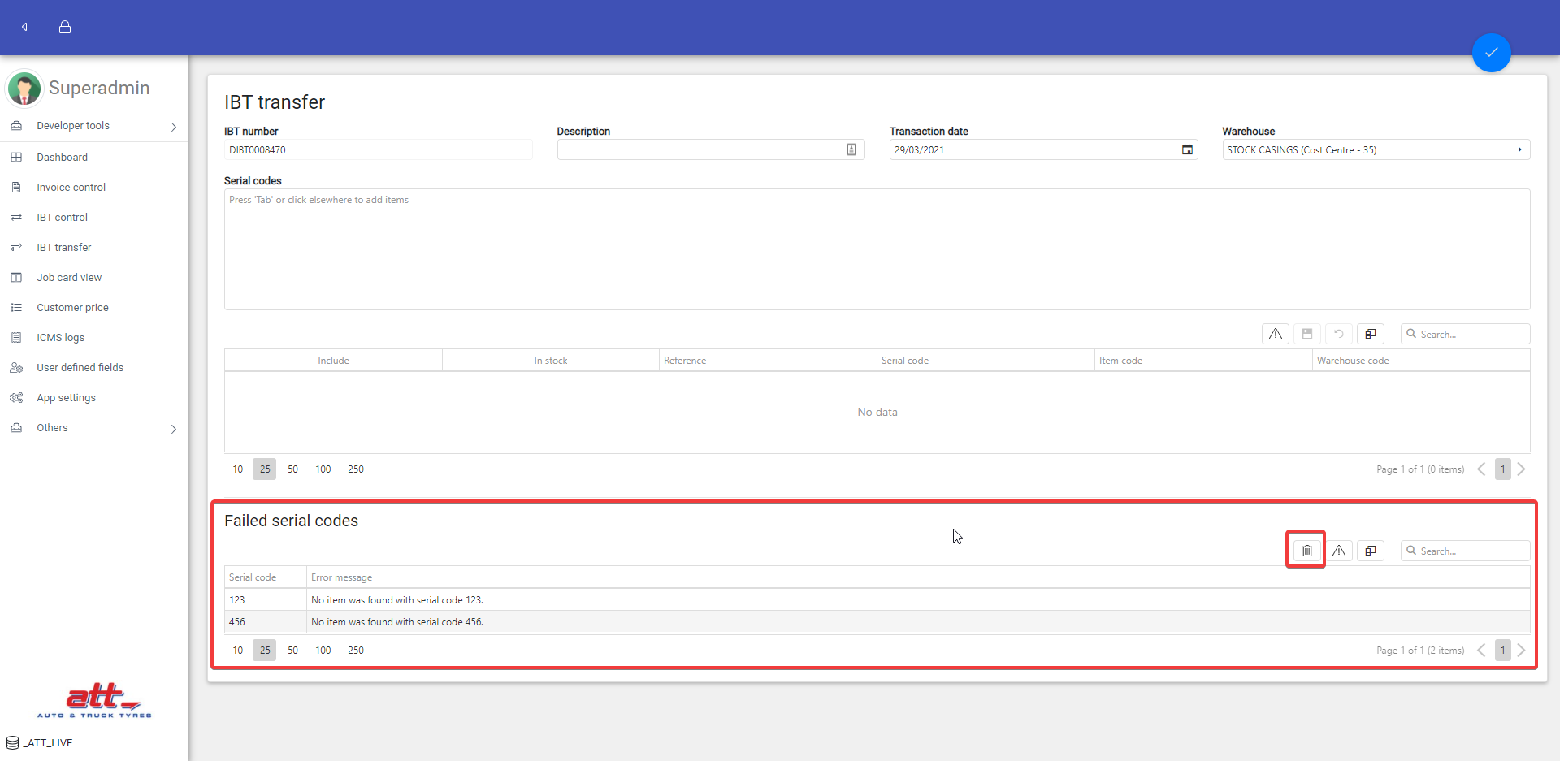Open Transaction date calendar picker
Image resolution: width=1560 pixels, height=761 pixels.
pyautogui.click(x=1187, y=149)
